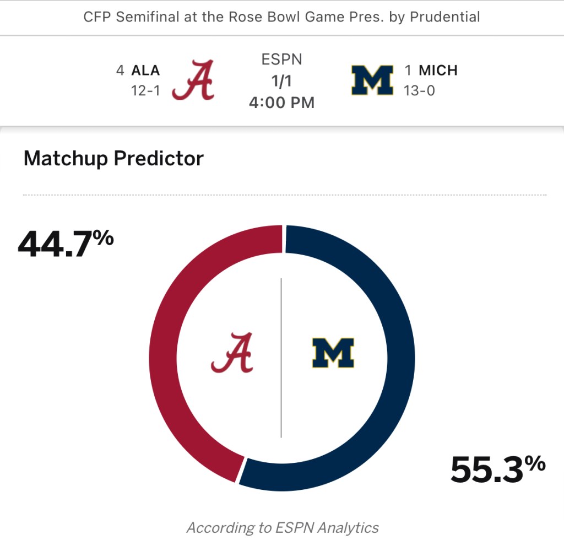Select the ALA team abbreviation

click(x=145, y=71)
